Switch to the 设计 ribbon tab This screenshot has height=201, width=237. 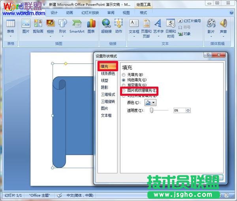pos(54,13)
